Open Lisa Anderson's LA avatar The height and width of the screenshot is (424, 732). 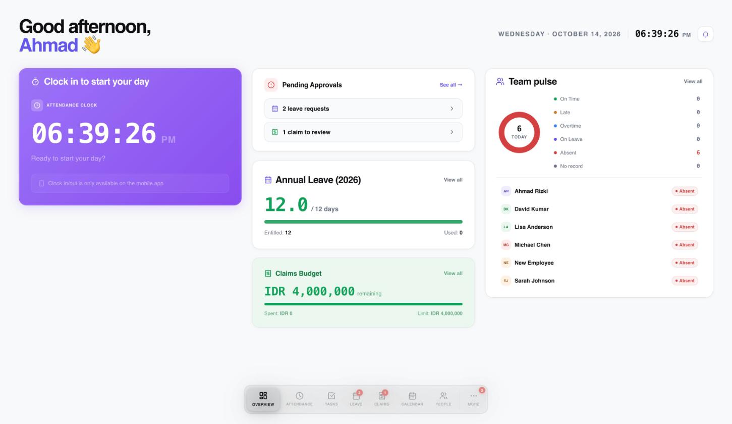click(x=506, y=227)
